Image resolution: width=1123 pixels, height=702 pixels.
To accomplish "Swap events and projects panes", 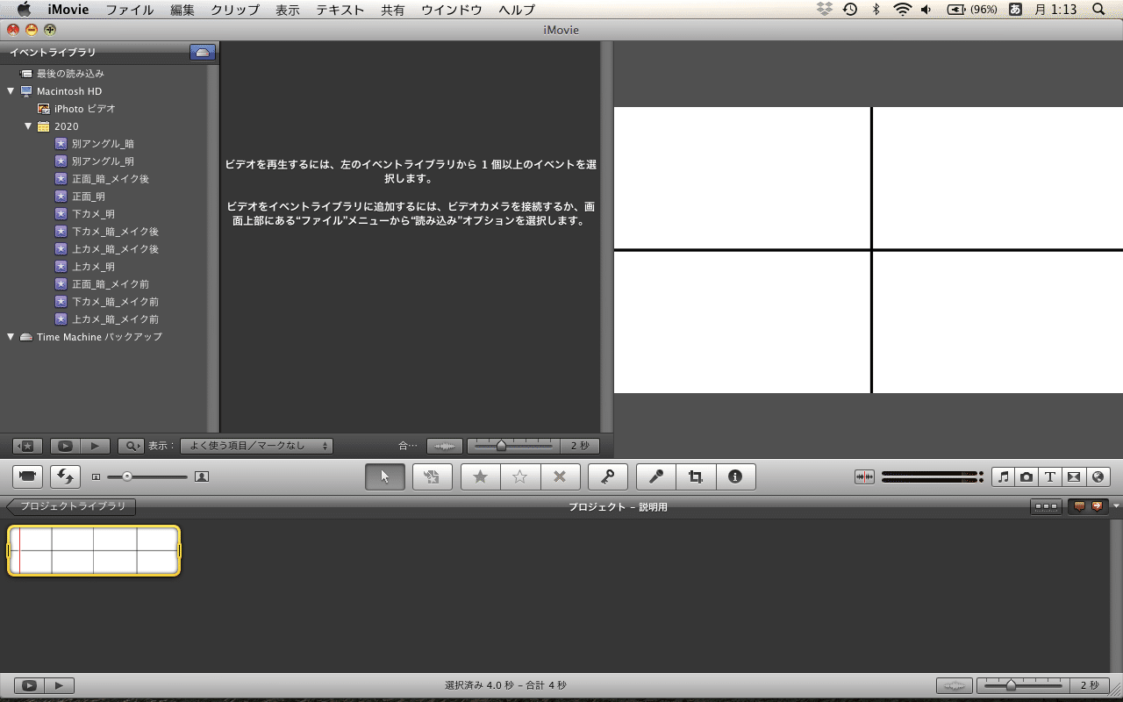I will [65, 476].
